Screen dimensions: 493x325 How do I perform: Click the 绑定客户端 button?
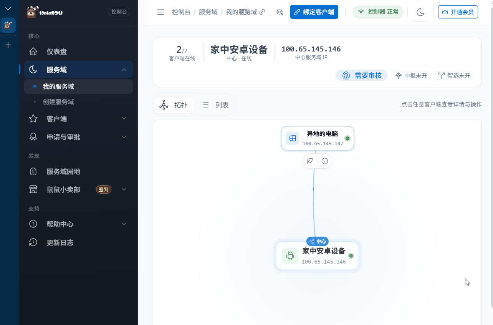314,12
